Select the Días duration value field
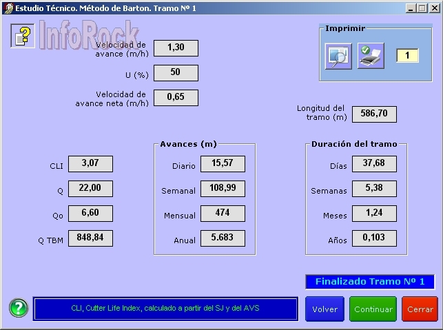This screenshot has height=330, width=443. [x=374, y=164]
